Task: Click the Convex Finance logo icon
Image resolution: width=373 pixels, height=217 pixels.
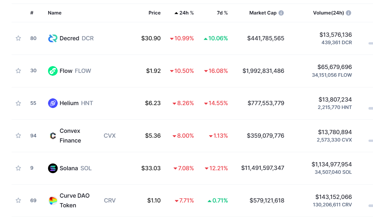Action: tap(53, 136)
